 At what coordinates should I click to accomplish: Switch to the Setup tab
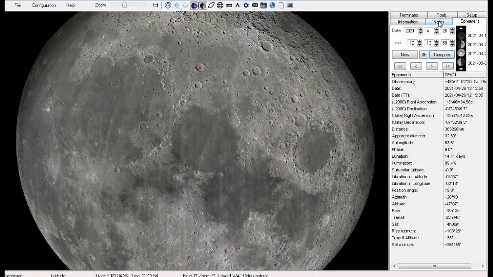472,15
